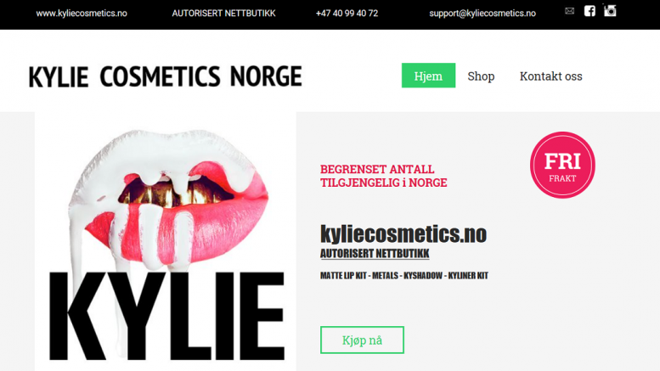Click the KYLIE COSMETICS NORGE logo
Image resolution: width=660 pixels, height=371 pixels.
(165, 76)
